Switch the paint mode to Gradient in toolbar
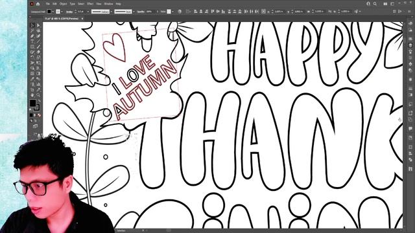Viewport: 415px width, 233px height. click(x=35, y=115)
